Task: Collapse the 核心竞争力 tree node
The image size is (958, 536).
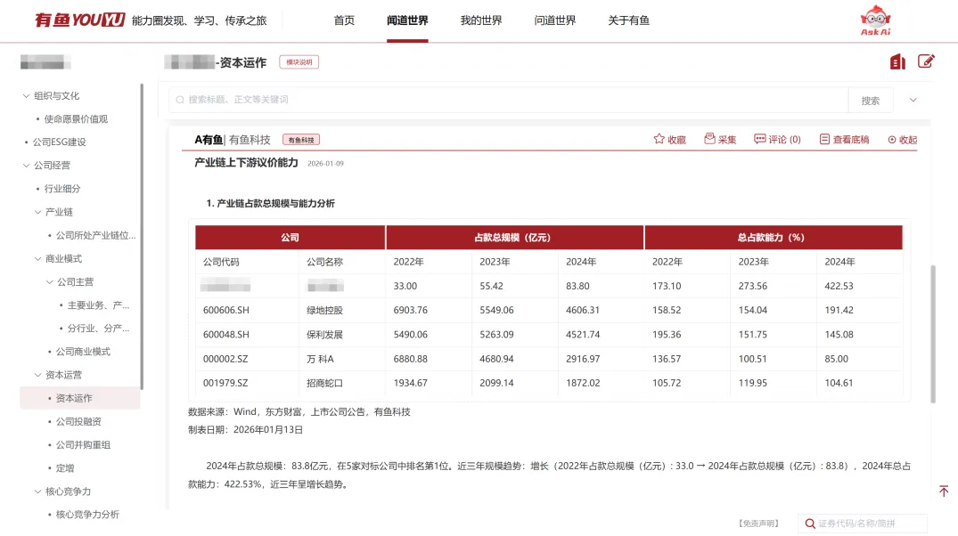Action: (37, 491)
